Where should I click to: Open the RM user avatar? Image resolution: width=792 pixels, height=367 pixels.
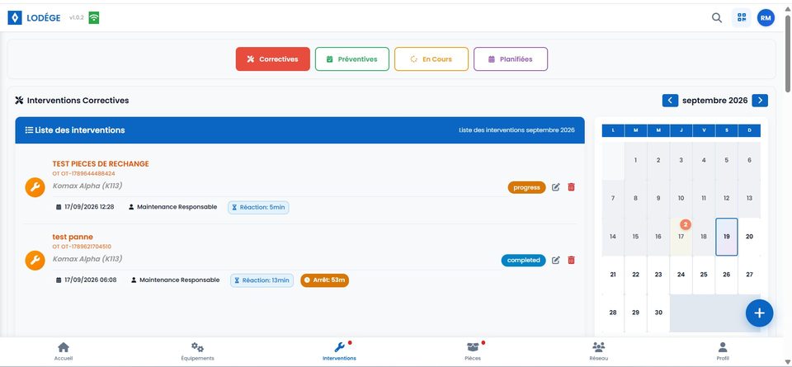tap(766, 17)
